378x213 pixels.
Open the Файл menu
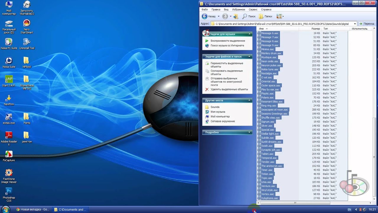[204, 9]
